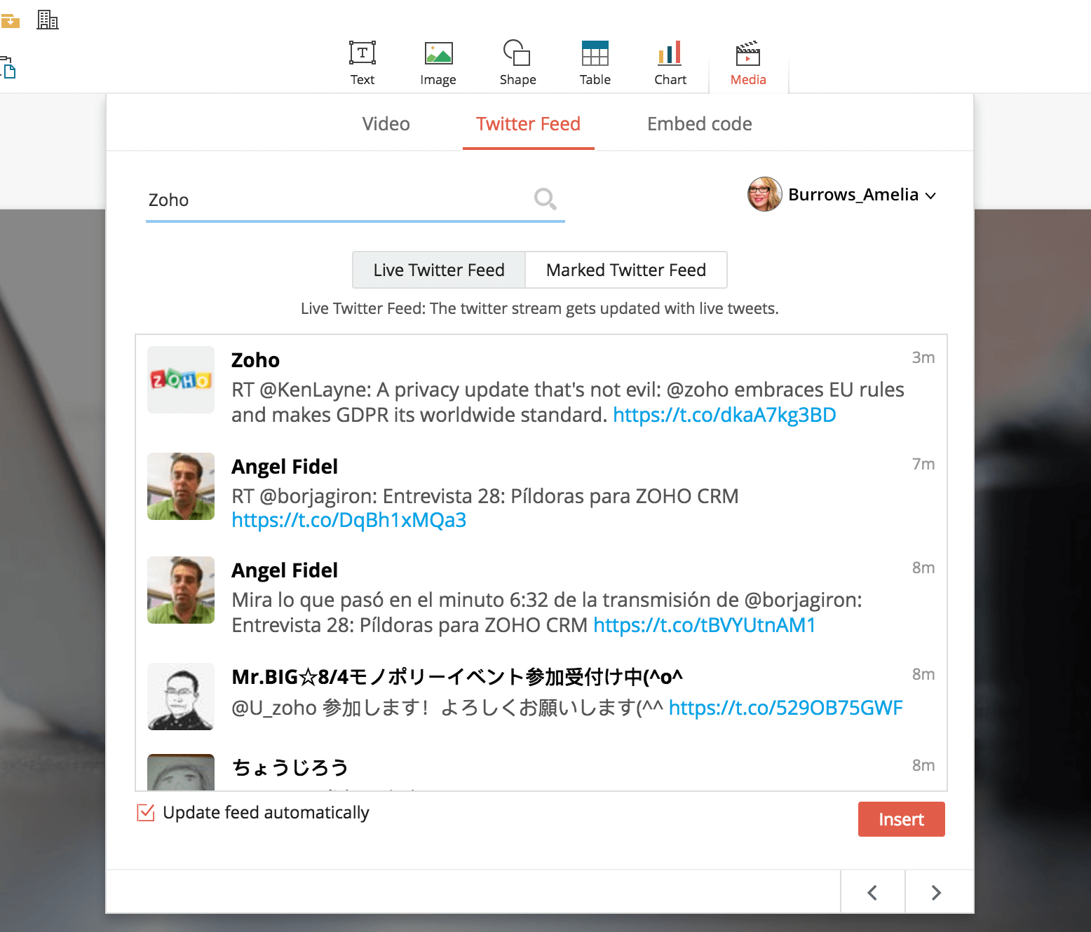Screen dimensions: 1091x932
Task: Click Angel Fidel's avatar on 8m tweet
Action: click(x=181, y=590)
